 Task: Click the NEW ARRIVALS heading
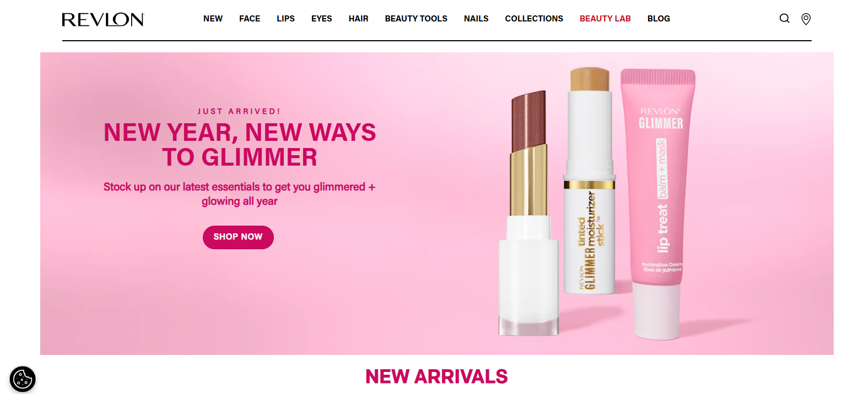pyautogui.click(x=436, y=376)
